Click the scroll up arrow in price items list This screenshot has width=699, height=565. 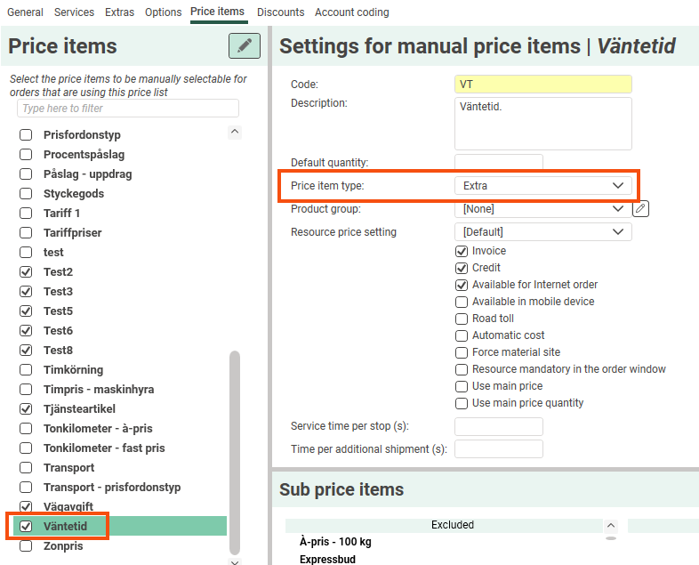[x=235, y=132]
